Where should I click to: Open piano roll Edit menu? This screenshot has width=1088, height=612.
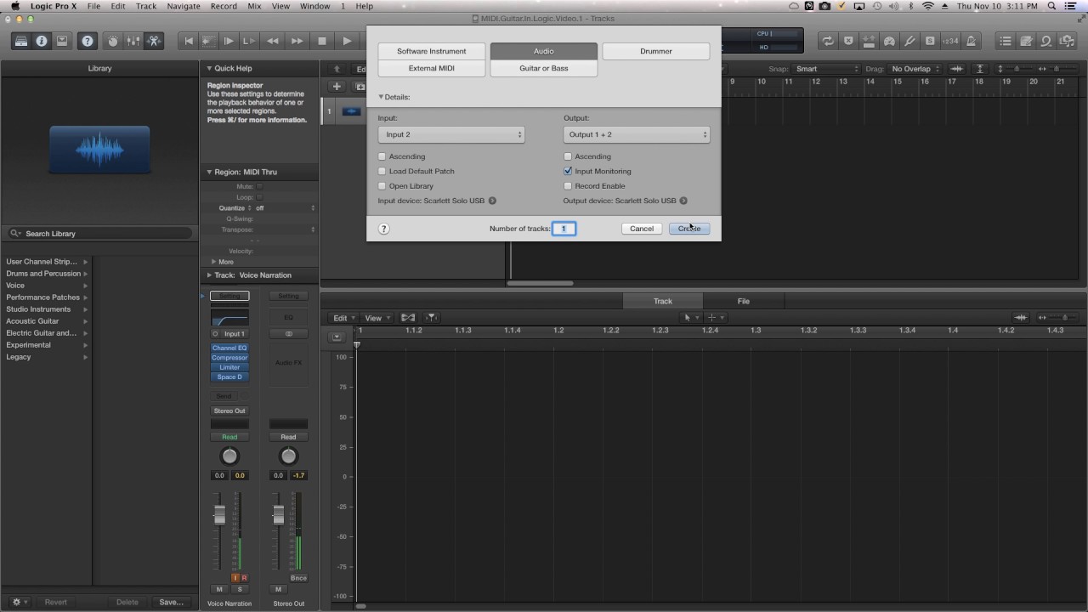[x=343, y=318]
